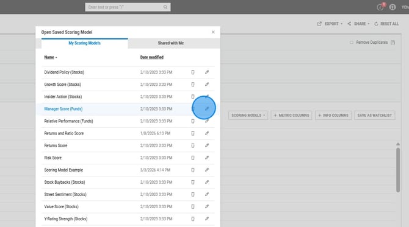This screenshot has height=227, width=409.
Task: Delete the Returns Score model
Action: point(193,145)
